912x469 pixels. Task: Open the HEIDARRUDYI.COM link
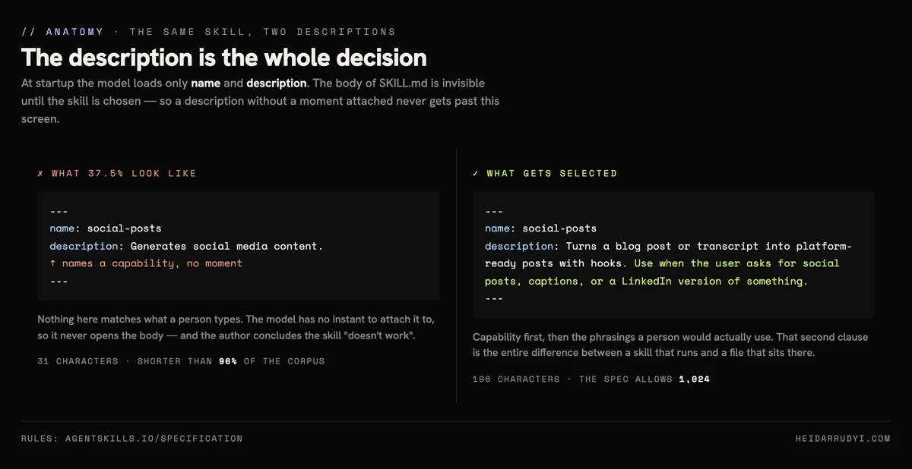pyautogui.click(x=842, y=439)
